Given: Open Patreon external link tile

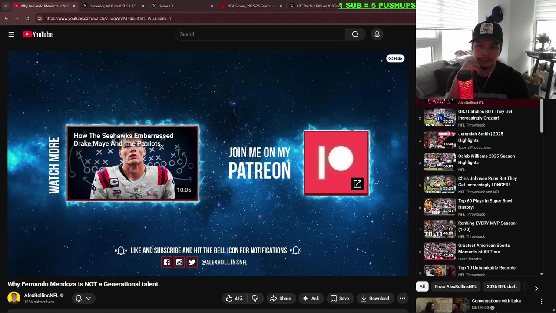Looking at the screenshot, I should (337, 163).
